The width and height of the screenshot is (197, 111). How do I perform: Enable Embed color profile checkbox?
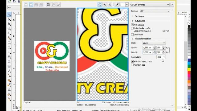click(x=132, y=28)
